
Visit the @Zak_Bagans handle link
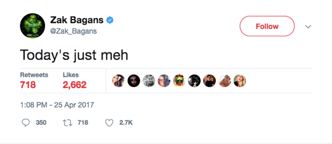click(73, 31)
